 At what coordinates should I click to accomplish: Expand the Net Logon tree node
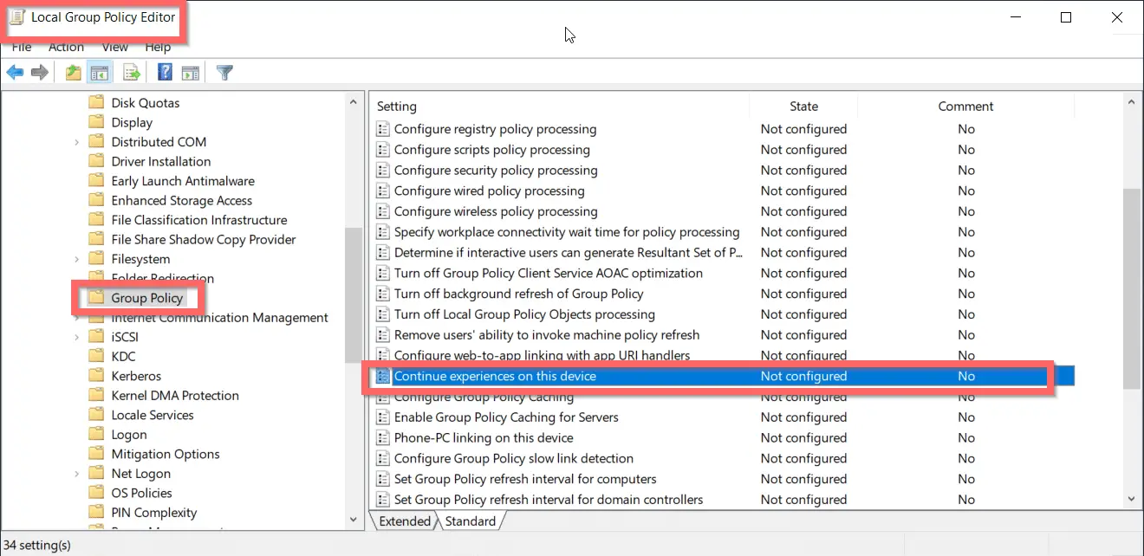click(77, 474)
